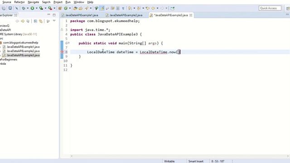Open the Coverage dropdown arrow
Screen dimensions: 290x163
45,8
